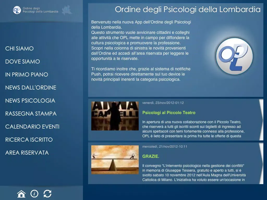Open the DOVE SIAMO menu item
Viewport: 267px width, 200px height.
click(x=22, y=61)
